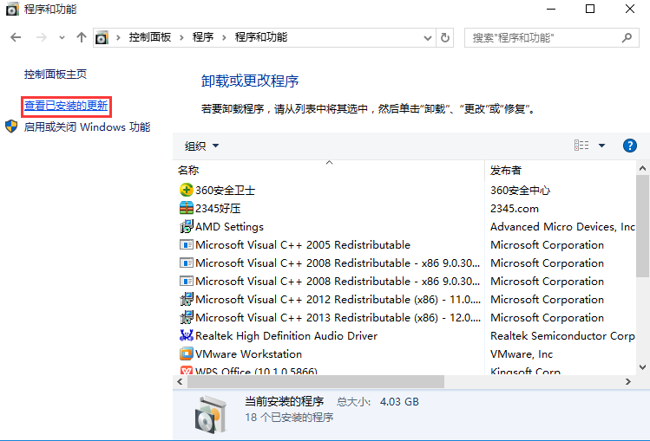Image resolution: width=650 pixels, height=441 pixels.
Task: Click 程序 in the breadcrumb path
Action: (203, 37)
